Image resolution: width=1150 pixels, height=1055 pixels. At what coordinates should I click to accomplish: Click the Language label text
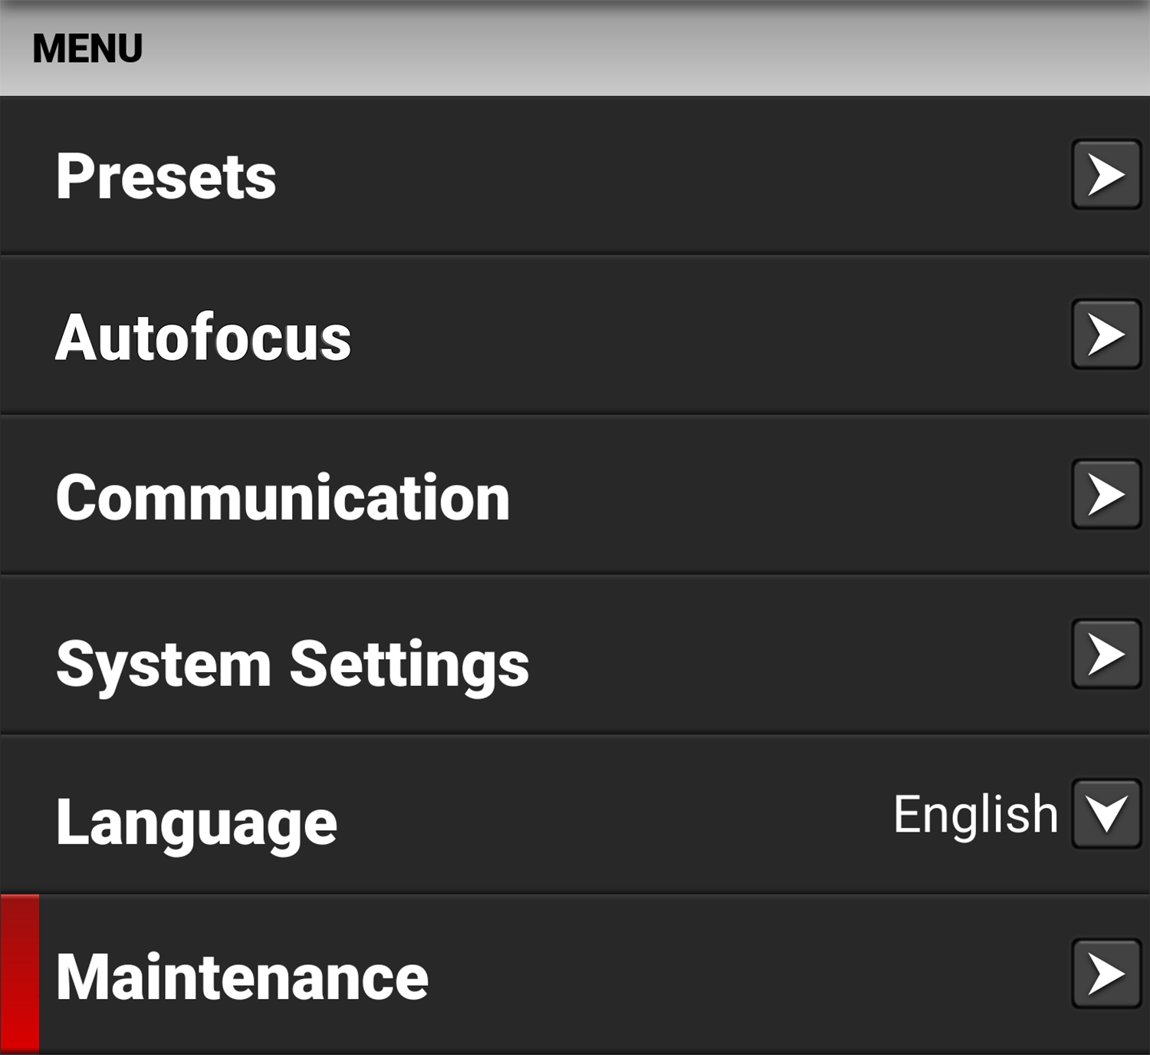point(196,823)
